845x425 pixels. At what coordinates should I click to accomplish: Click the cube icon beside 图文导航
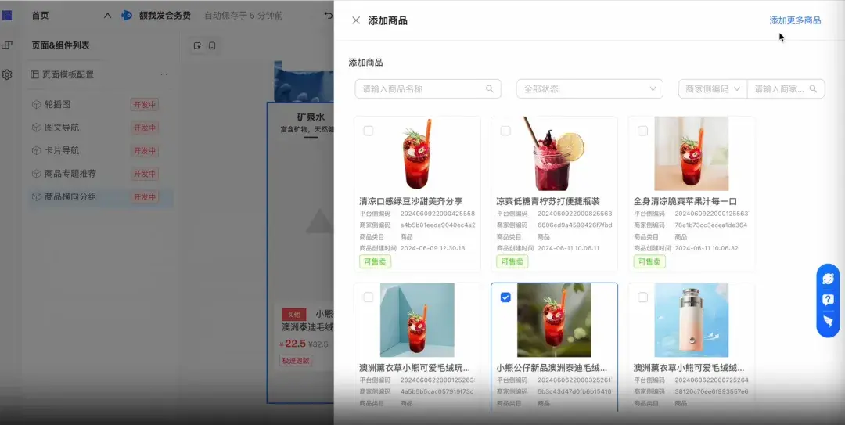click(x=36, y=128)
